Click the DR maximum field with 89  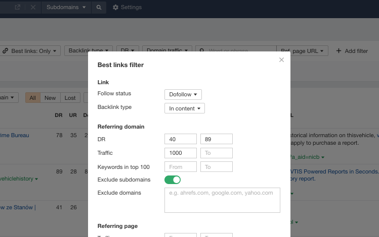[217, 139]
